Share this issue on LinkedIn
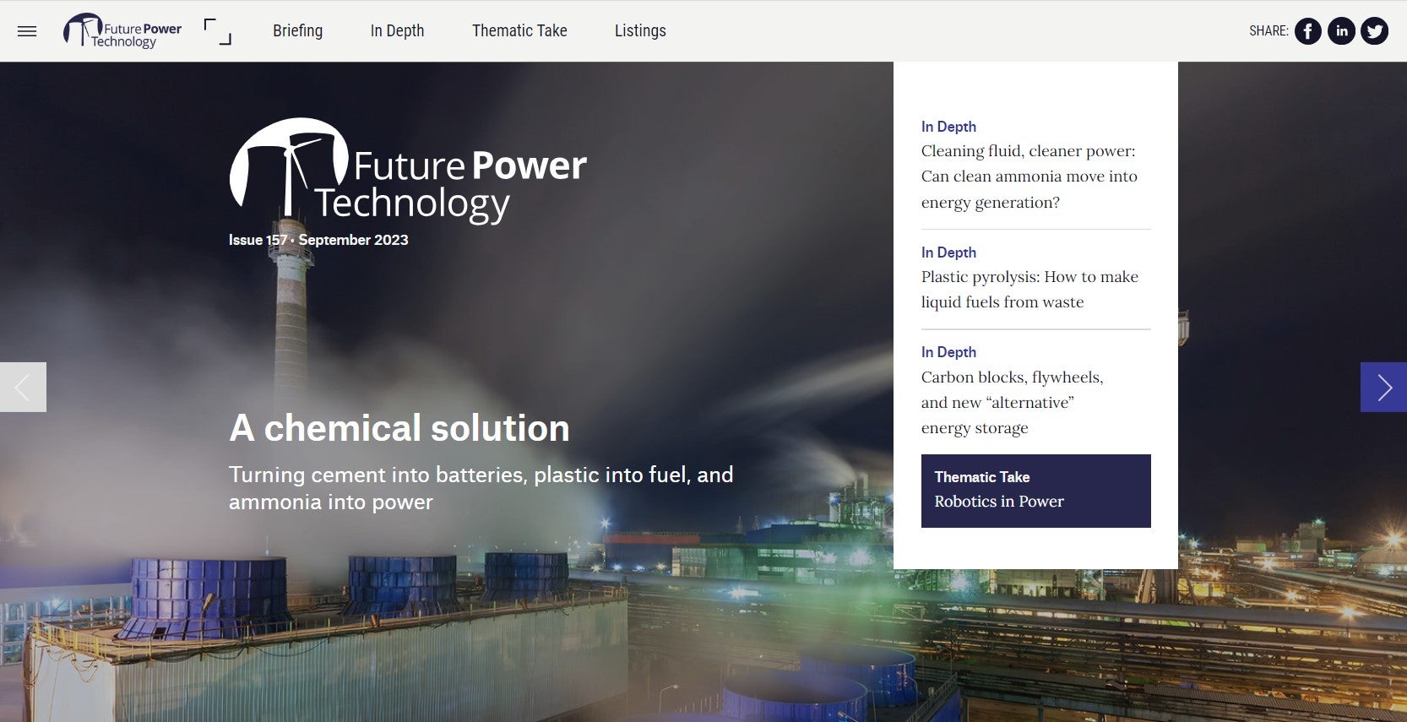 (1341, 31)
